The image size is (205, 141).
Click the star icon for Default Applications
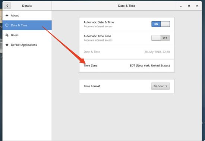click(7, 45)
